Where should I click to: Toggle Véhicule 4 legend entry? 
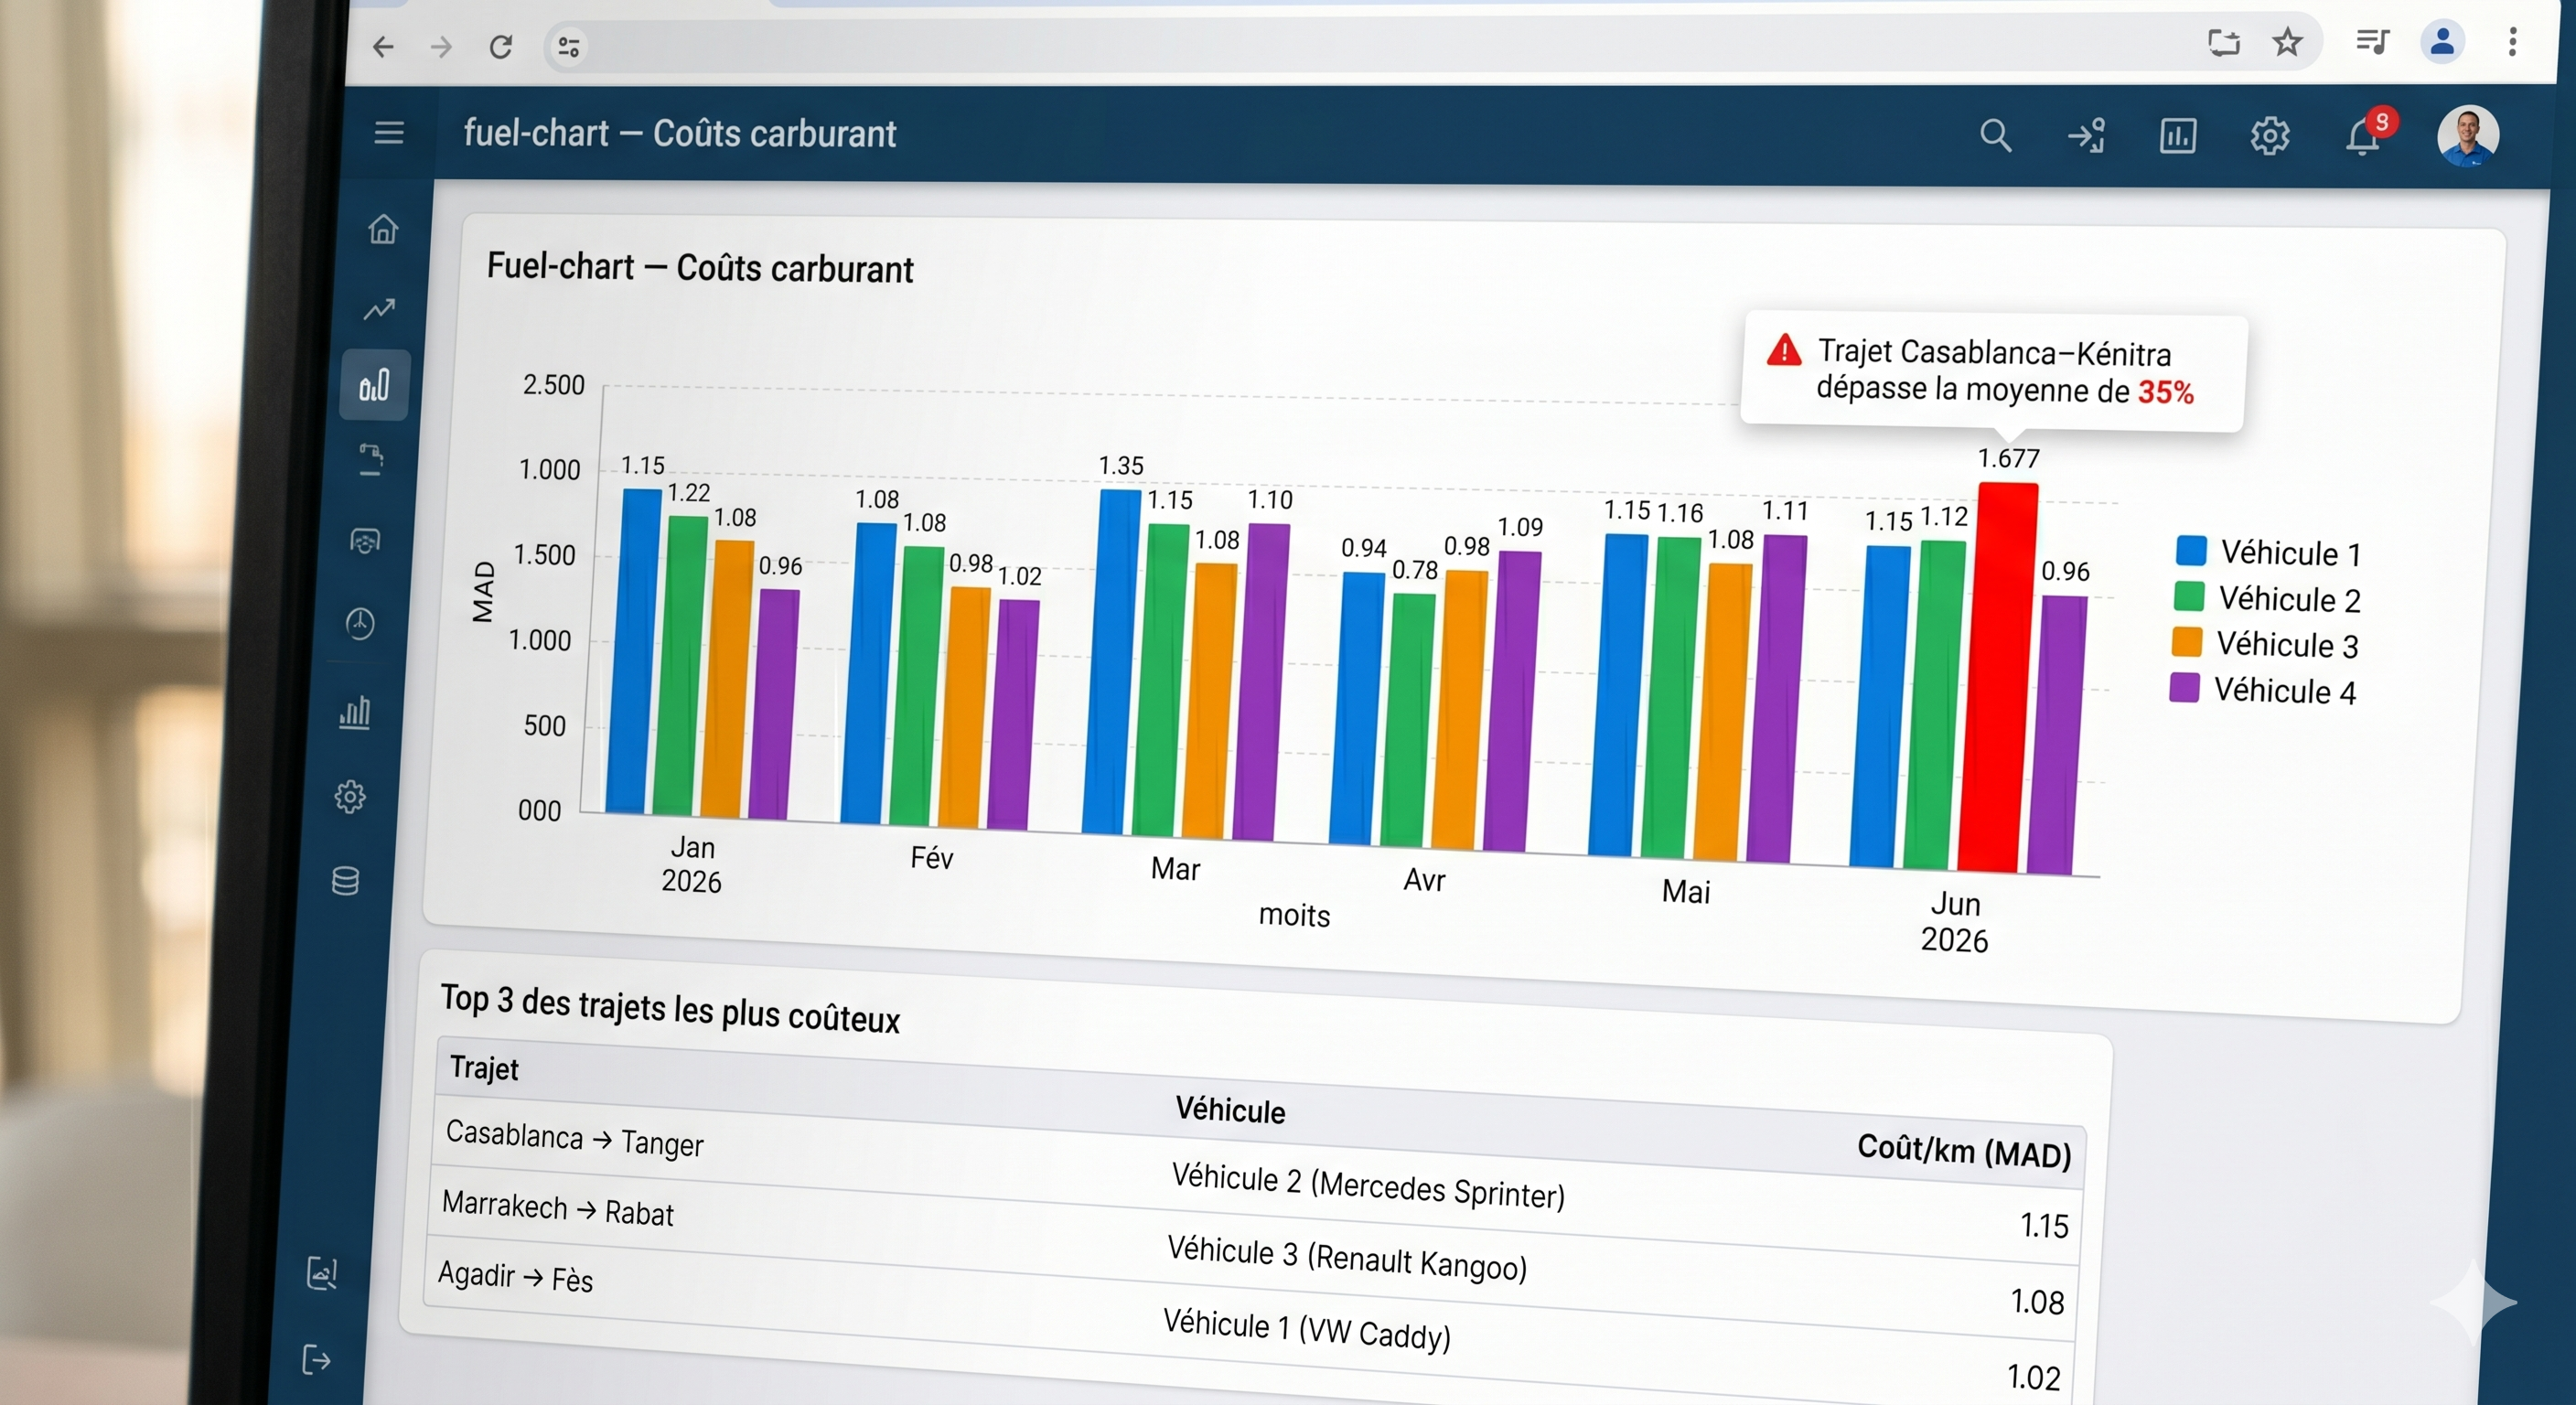(x=2262, y=690)
